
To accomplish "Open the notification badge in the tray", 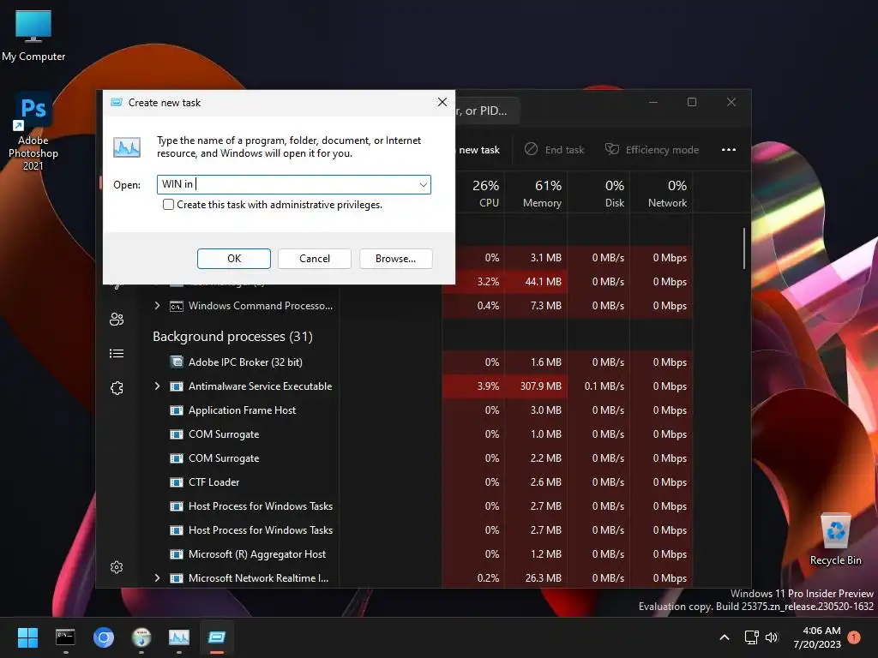I will tap(854, 637).
